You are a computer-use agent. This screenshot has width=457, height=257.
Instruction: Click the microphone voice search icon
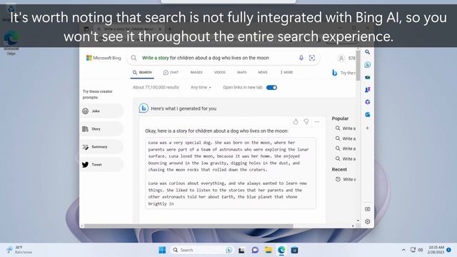[301, 58]
